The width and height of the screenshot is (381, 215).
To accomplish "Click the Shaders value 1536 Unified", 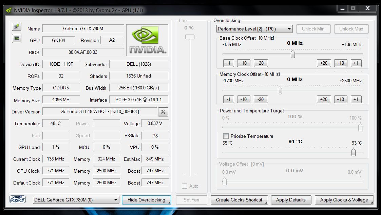I will (139, 76).
